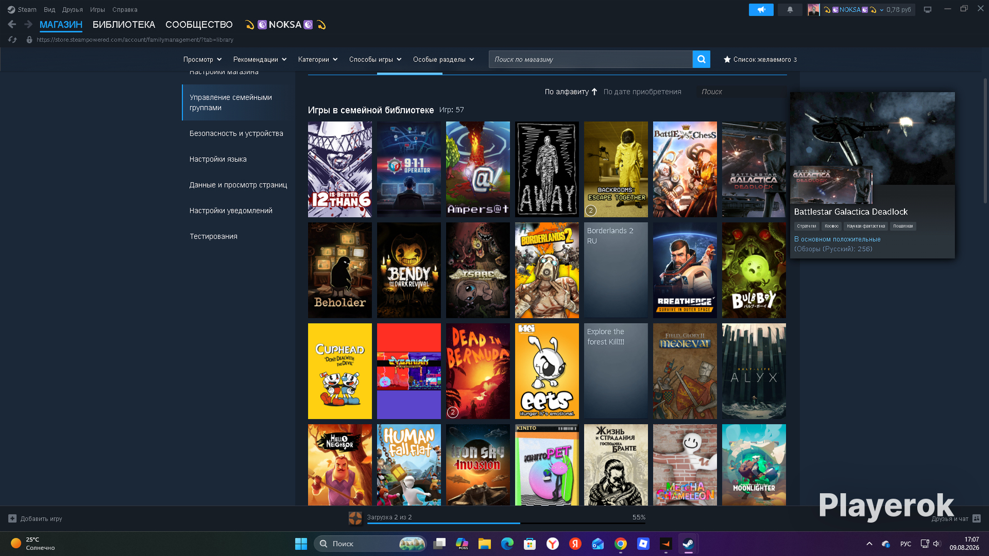The width and height of the screenshot is (989, 556).
Task: Focus the family library Поиск filter field
Action: point(743,92)
